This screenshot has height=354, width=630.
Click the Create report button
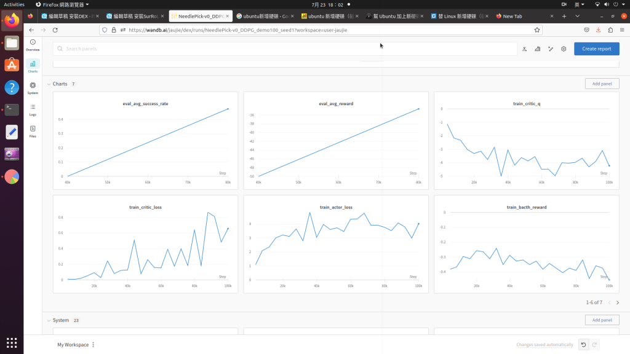[x=597, y=49]
